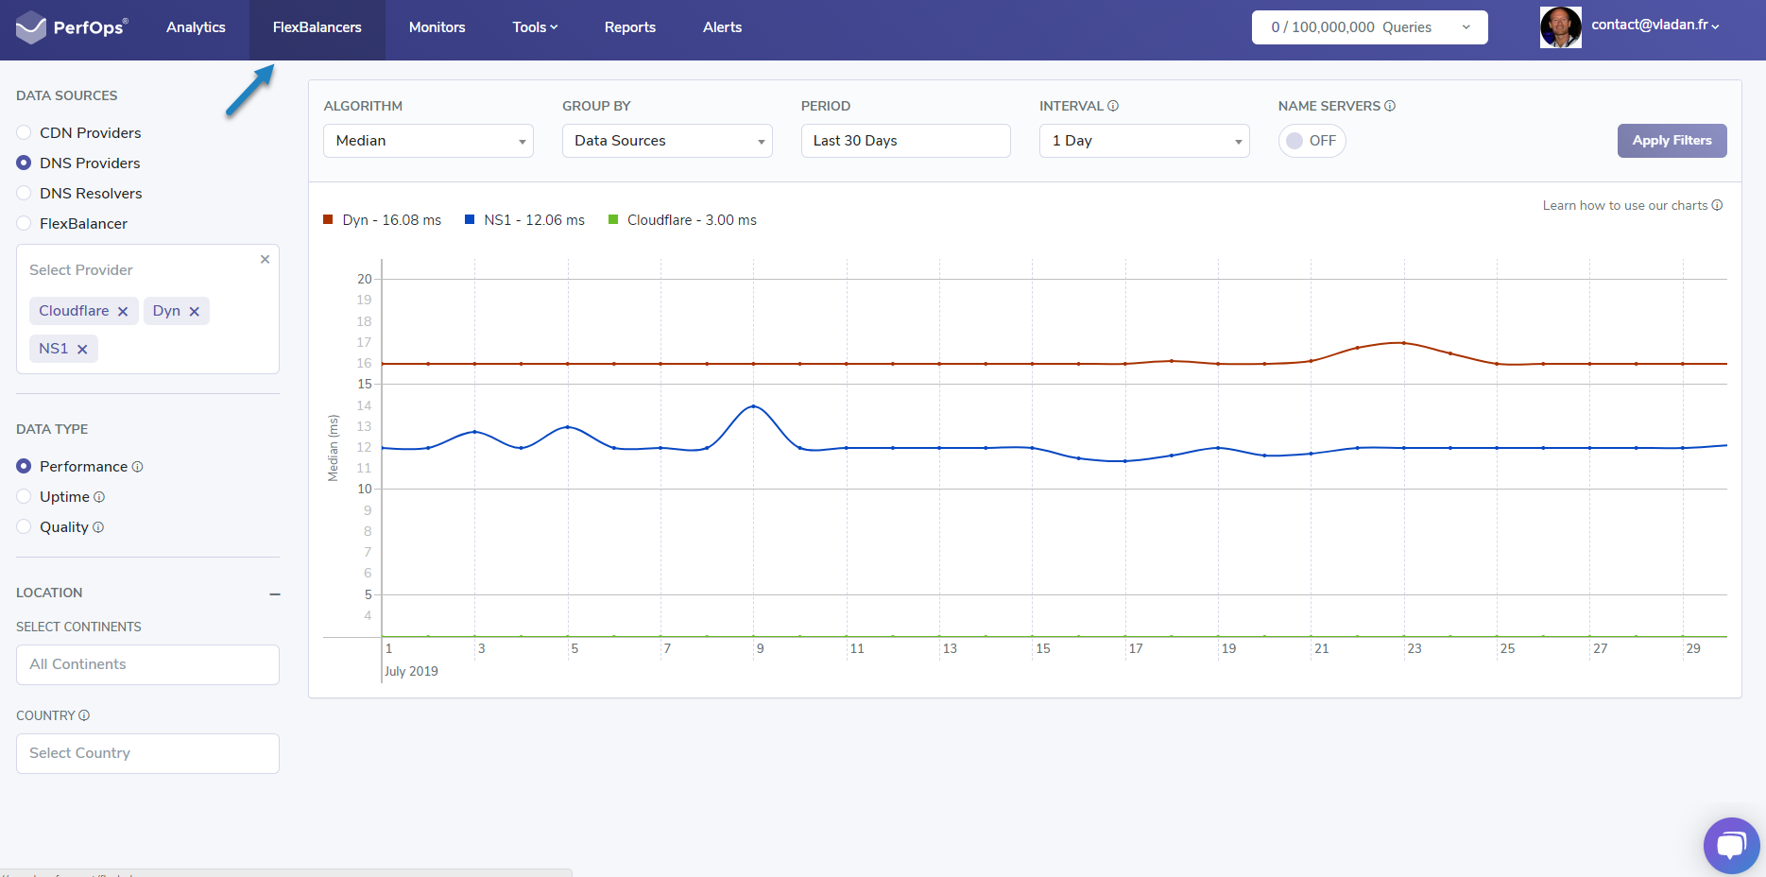Open the chat support bubble
The width and height of the screenshot is (1766, 877).
click(1731, 844)
